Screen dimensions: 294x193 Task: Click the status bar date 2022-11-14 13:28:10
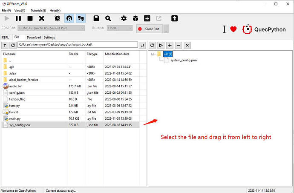(262, 190)
